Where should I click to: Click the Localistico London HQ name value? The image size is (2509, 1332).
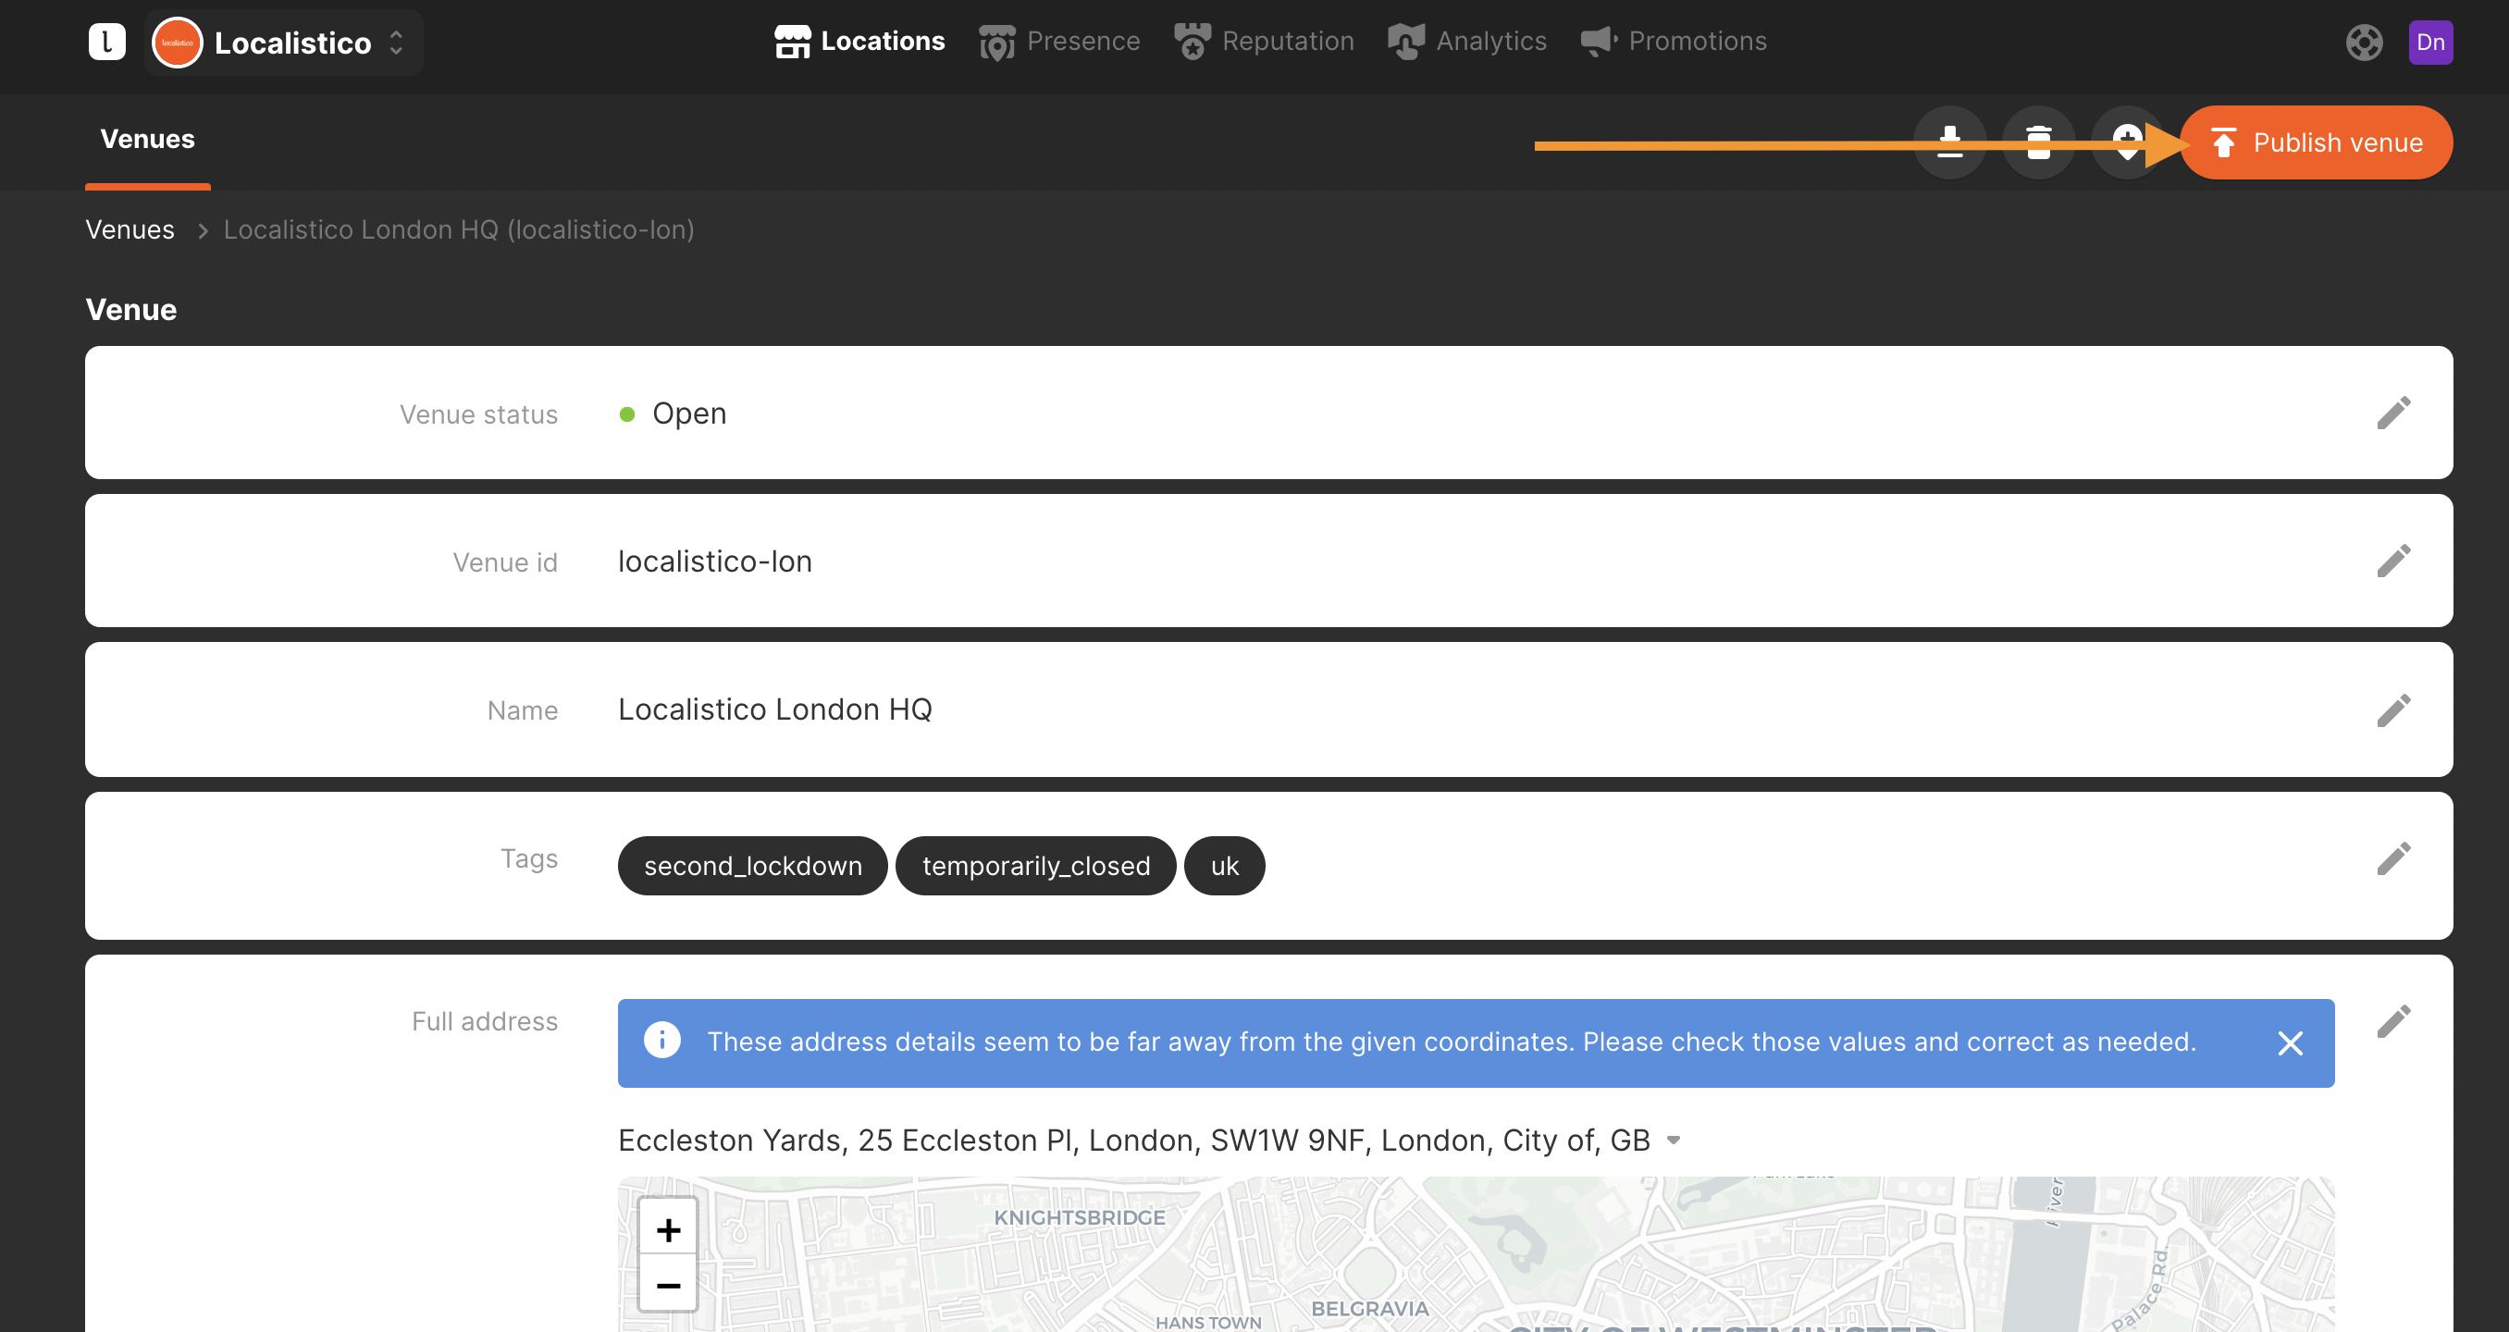(x=775, y=709)
